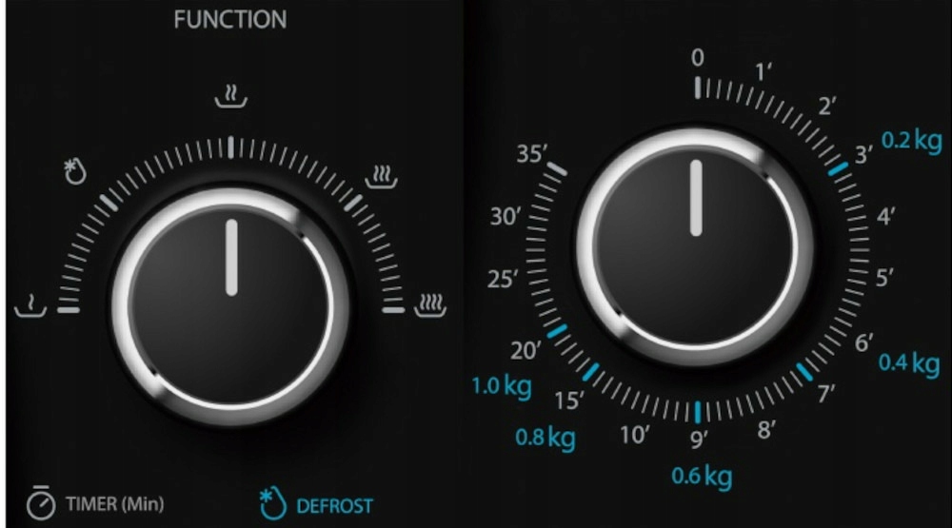
Task: Click the timer knob center
Action: (x=696, y=247)
